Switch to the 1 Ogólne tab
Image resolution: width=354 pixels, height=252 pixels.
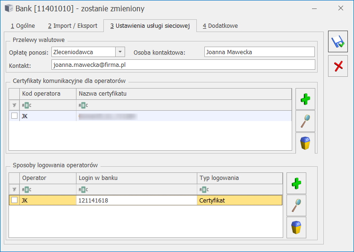23,26
